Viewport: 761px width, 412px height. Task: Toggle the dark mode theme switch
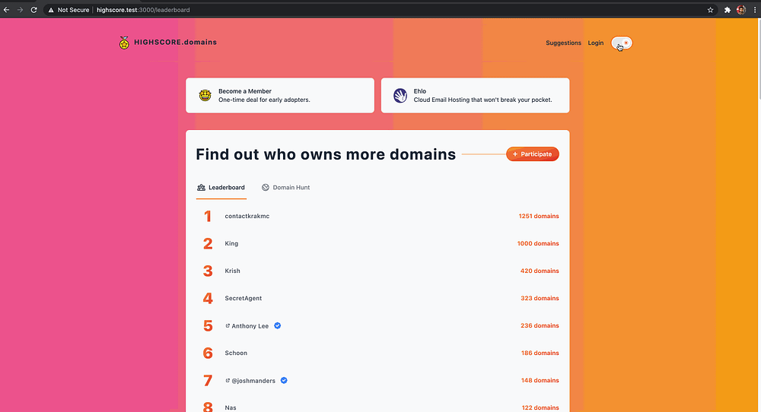[x=622, y=43]
